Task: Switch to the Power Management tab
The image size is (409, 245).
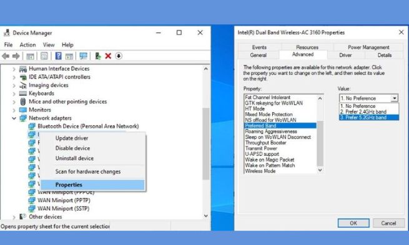Action: (x=368, y=47)
